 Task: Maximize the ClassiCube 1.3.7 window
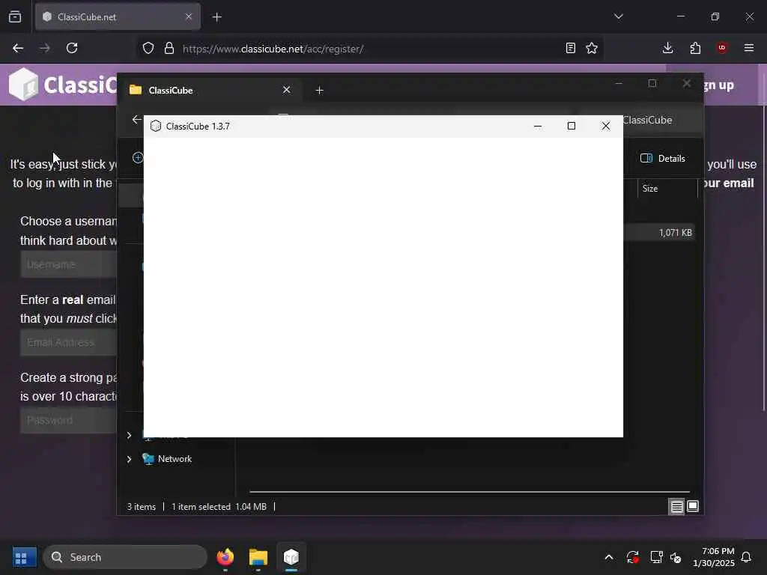tap(572, 126)
